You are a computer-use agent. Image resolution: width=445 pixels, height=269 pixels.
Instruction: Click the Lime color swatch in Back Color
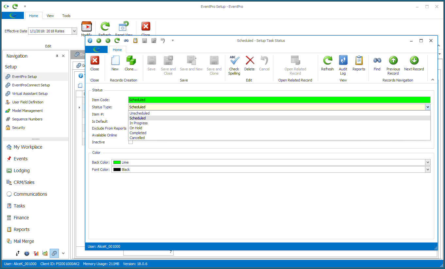click(x=117, y=162)
